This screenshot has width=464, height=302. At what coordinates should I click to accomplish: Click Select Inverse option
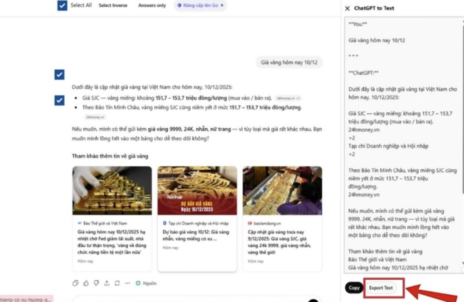(x=113, y=5)
